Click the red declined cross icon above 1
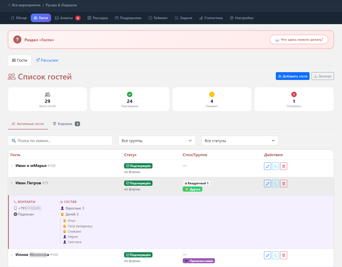This screenshot has width=342, height=267. 294,94
